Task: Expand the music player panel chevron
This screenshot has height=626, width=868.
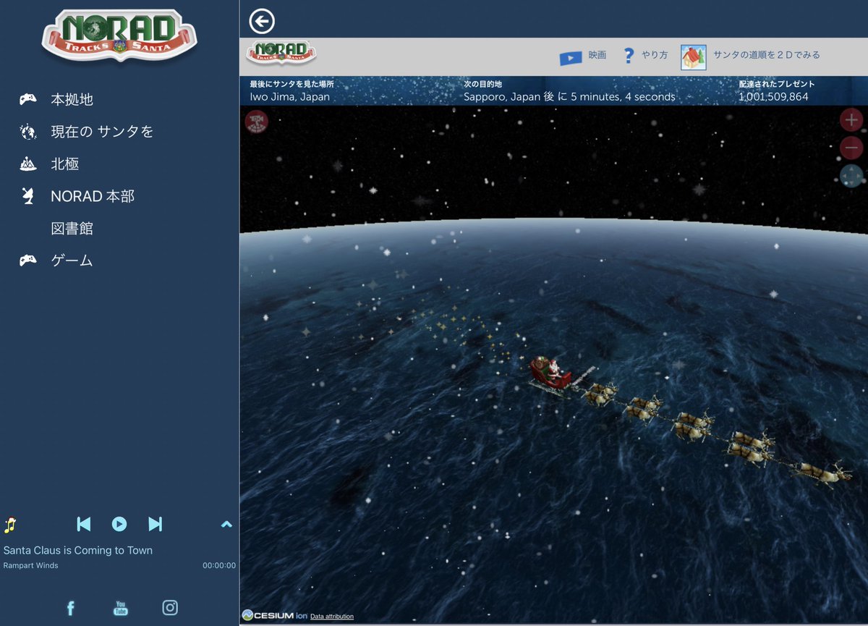Action: tap(226, 524)
